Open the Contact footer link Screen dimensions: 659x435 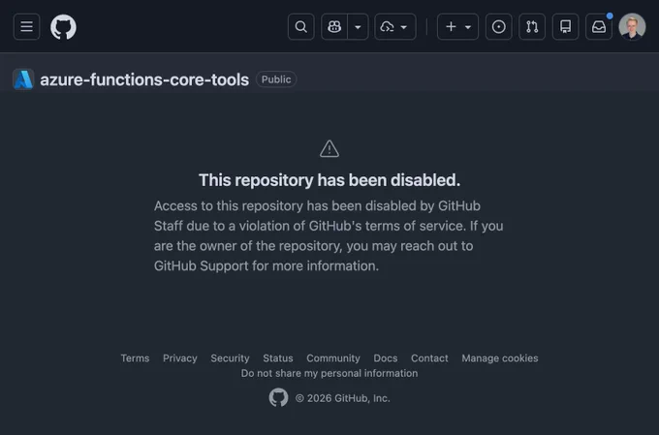[x=429, y=358]
